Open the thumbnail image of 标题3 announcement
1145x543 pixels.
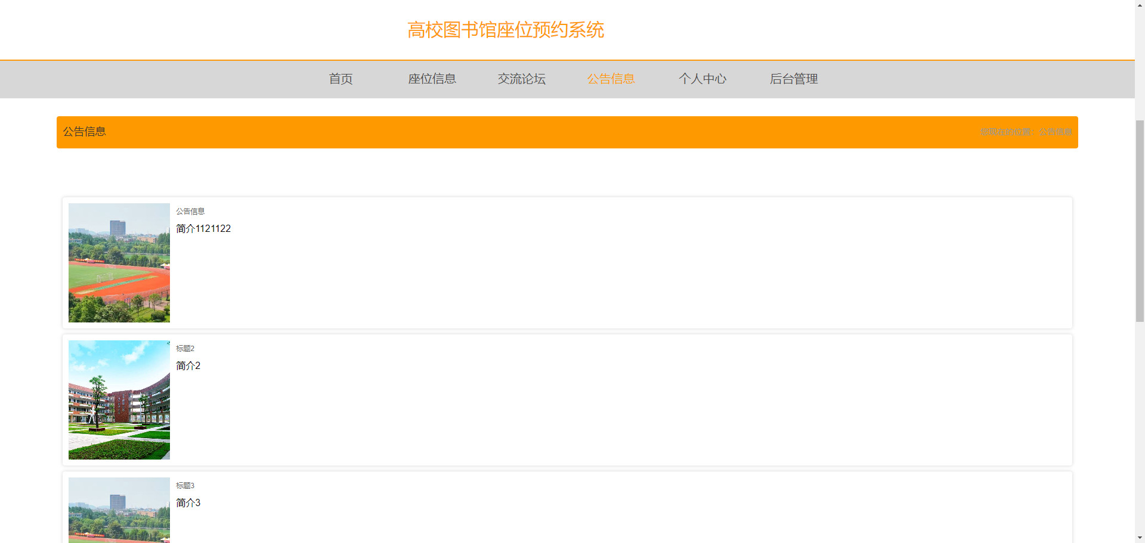coord(119,510)
